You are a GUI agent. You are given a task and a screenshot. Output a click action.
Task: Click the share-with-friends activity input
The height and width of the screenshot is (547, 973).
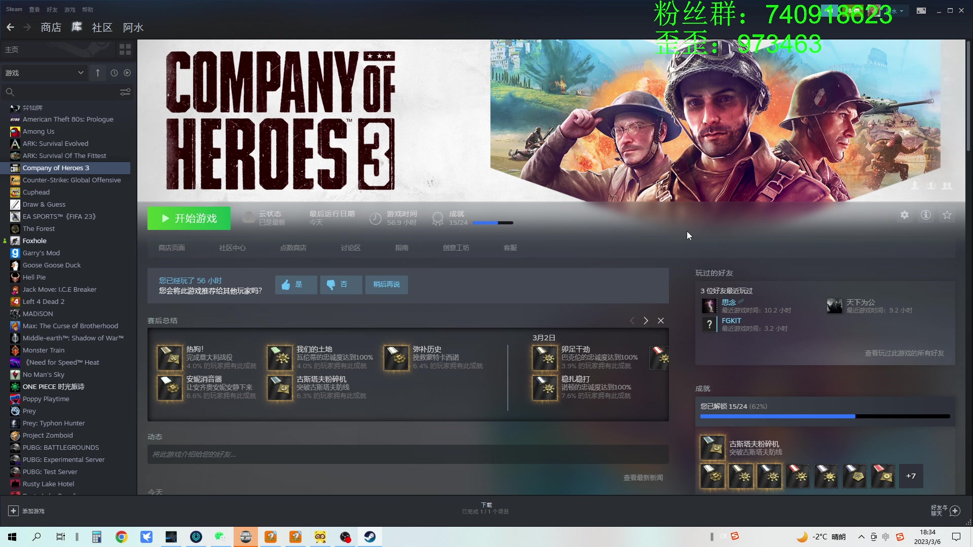coord(408,454)
